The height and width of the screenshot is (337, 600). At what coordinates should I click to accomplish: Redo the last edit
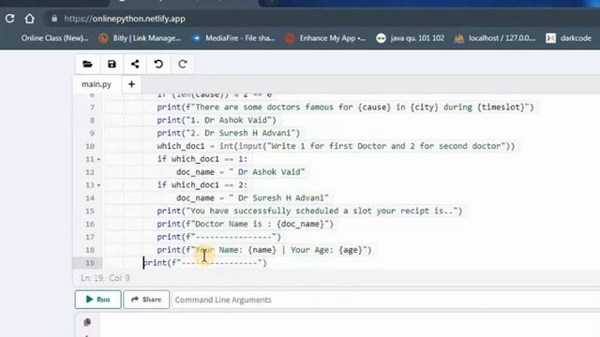coord(183,65)
